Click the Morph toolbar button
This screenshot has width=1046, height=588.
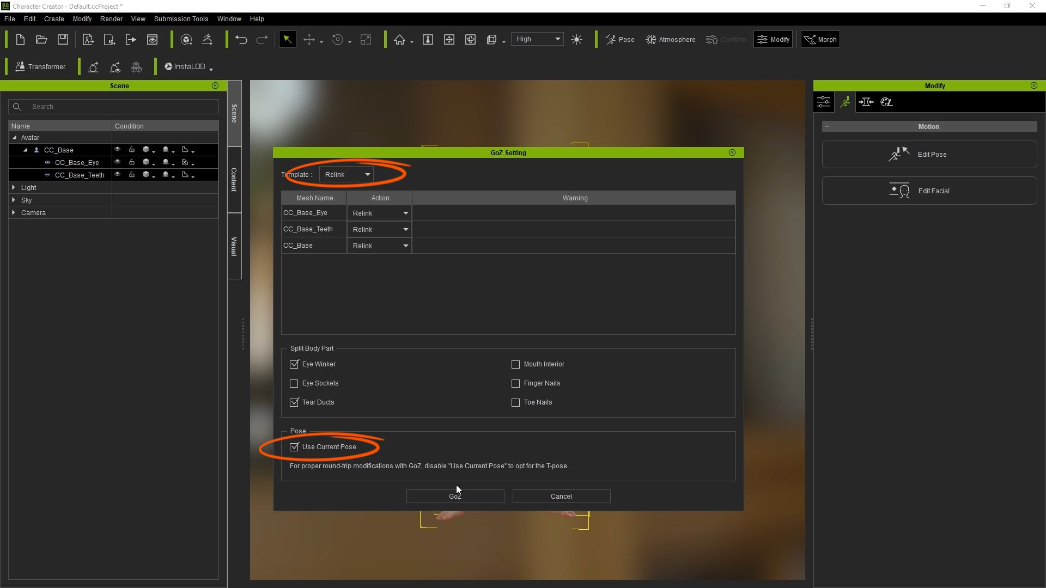pos(820,39)
